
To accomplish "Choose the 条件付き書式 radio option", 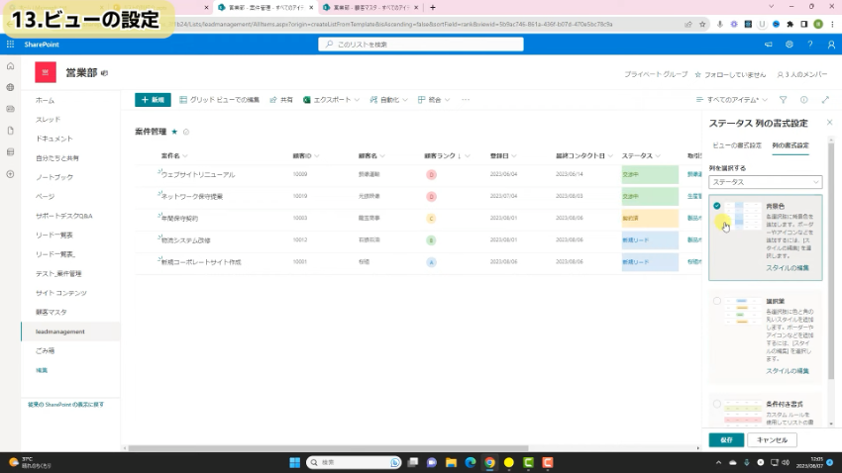I will 716,403.
